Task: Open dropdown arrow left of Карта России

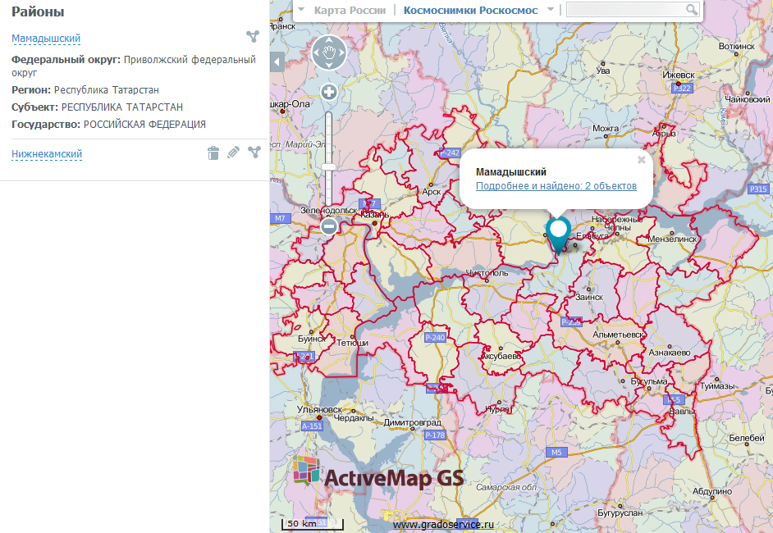Action: pos(301,10)
